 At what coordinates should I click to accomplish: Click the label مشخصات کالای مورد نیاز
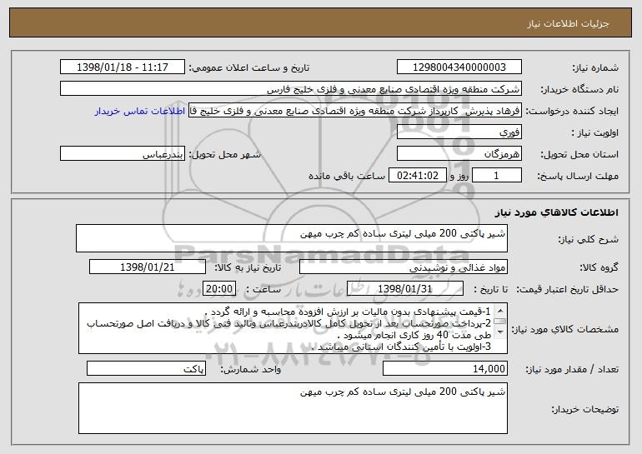pos(564,330)
